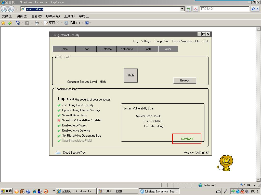The height and width of the screenshot is (195, 261).
Task: Open the Detailed F link in vulnerability scan
Action: [x=187, y=139]
